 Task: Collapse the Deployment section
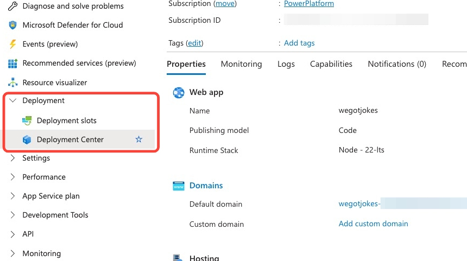coord(13,101)
